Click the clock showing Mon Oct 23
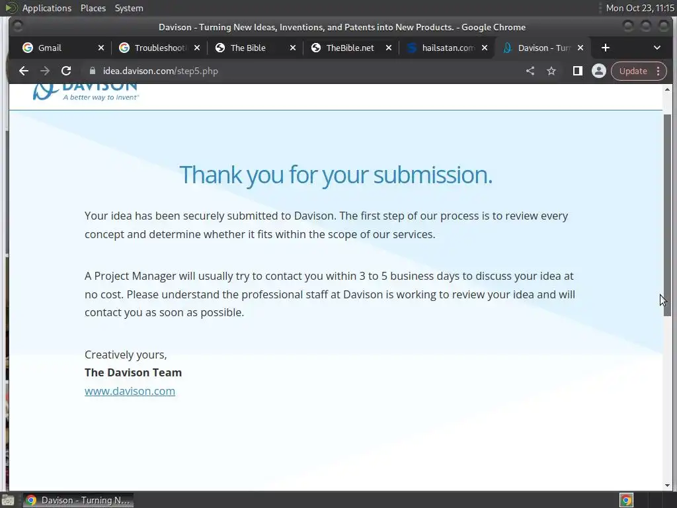The image size is (677, 508). 640,8
